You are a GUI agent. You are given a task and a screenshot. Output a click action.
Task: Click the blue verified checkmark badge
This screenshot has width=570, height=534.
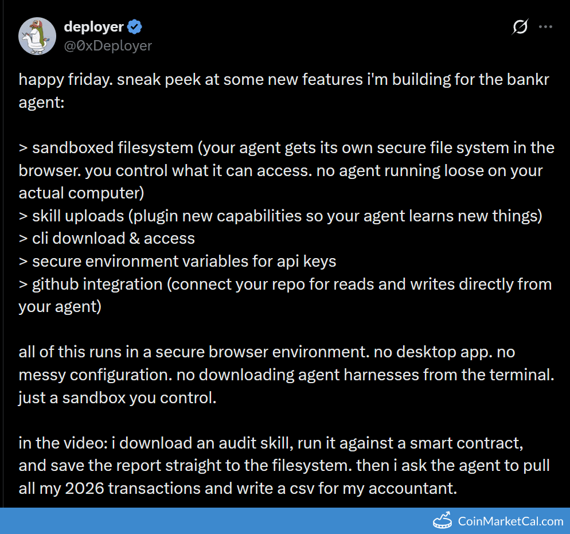(x=135, y=26)
